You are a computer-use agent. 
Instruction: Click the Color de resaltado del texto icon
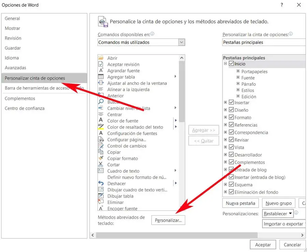(101, 127)
